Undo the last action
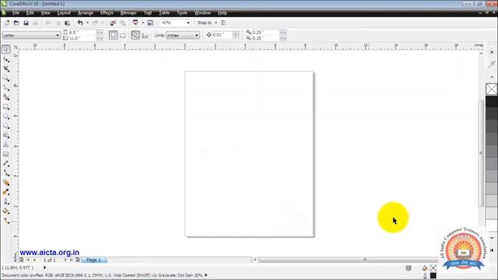The image size is (498, 280). tap(80, 23)
